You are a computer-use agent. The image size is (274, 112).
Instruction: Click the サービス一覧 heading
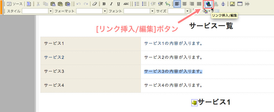coord(211,26)
